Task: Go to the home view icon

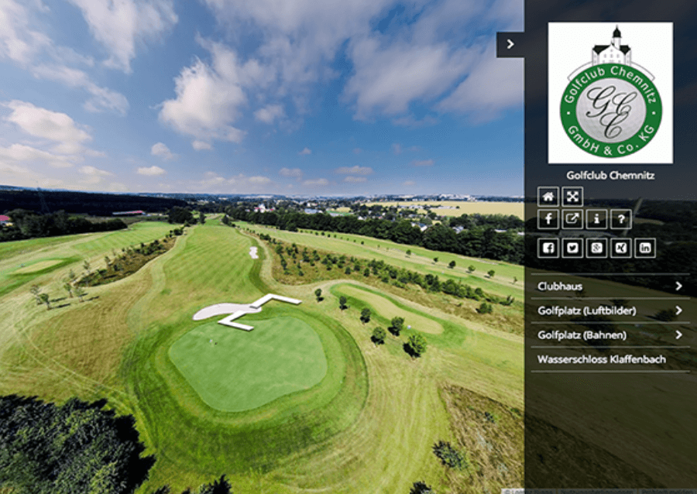Action: point(548,197)
